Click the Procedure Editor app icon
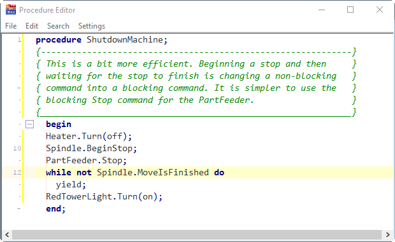Image resolution: width=395 pixels, height=242 pixels. click(11, 10)
